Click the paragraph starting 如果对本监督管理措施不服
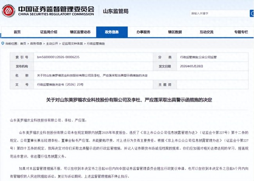 [x=129, y=172]
